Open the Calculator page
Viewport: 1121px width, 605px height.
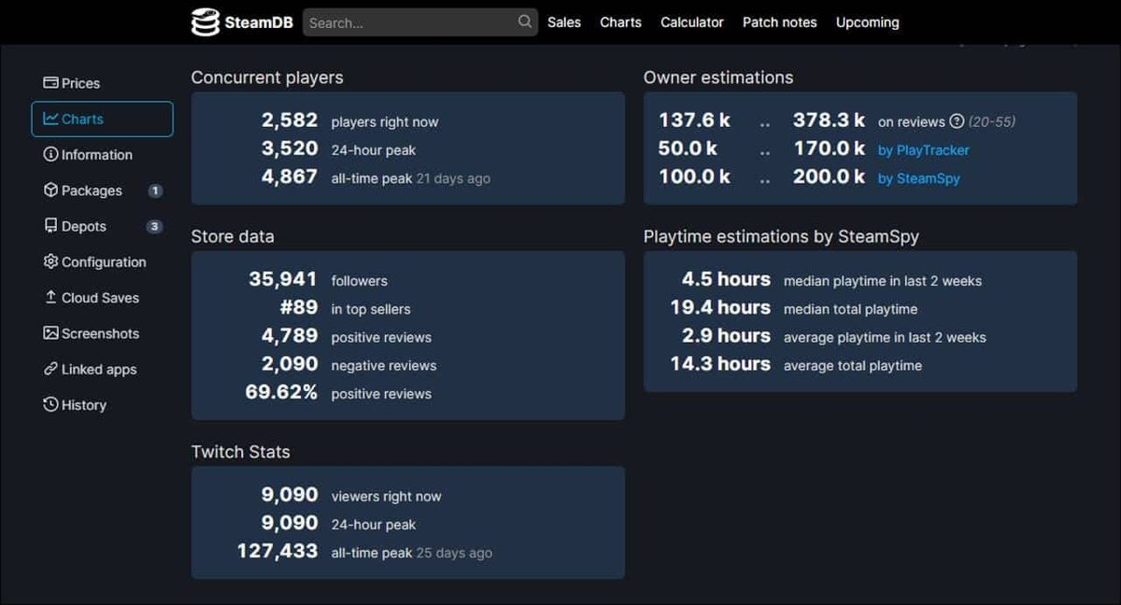[692, 22]
